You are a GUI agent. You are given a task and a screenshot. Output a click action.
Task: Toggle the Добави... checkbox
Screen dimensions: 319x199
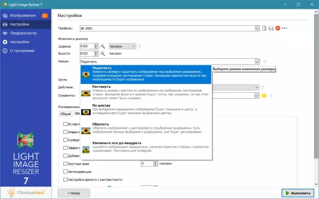[65, 156]
